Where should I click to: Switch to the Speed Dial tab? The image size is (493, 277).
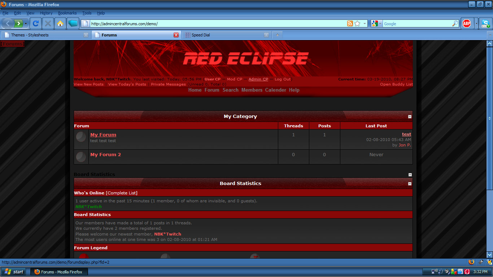[x=201, y=35]
